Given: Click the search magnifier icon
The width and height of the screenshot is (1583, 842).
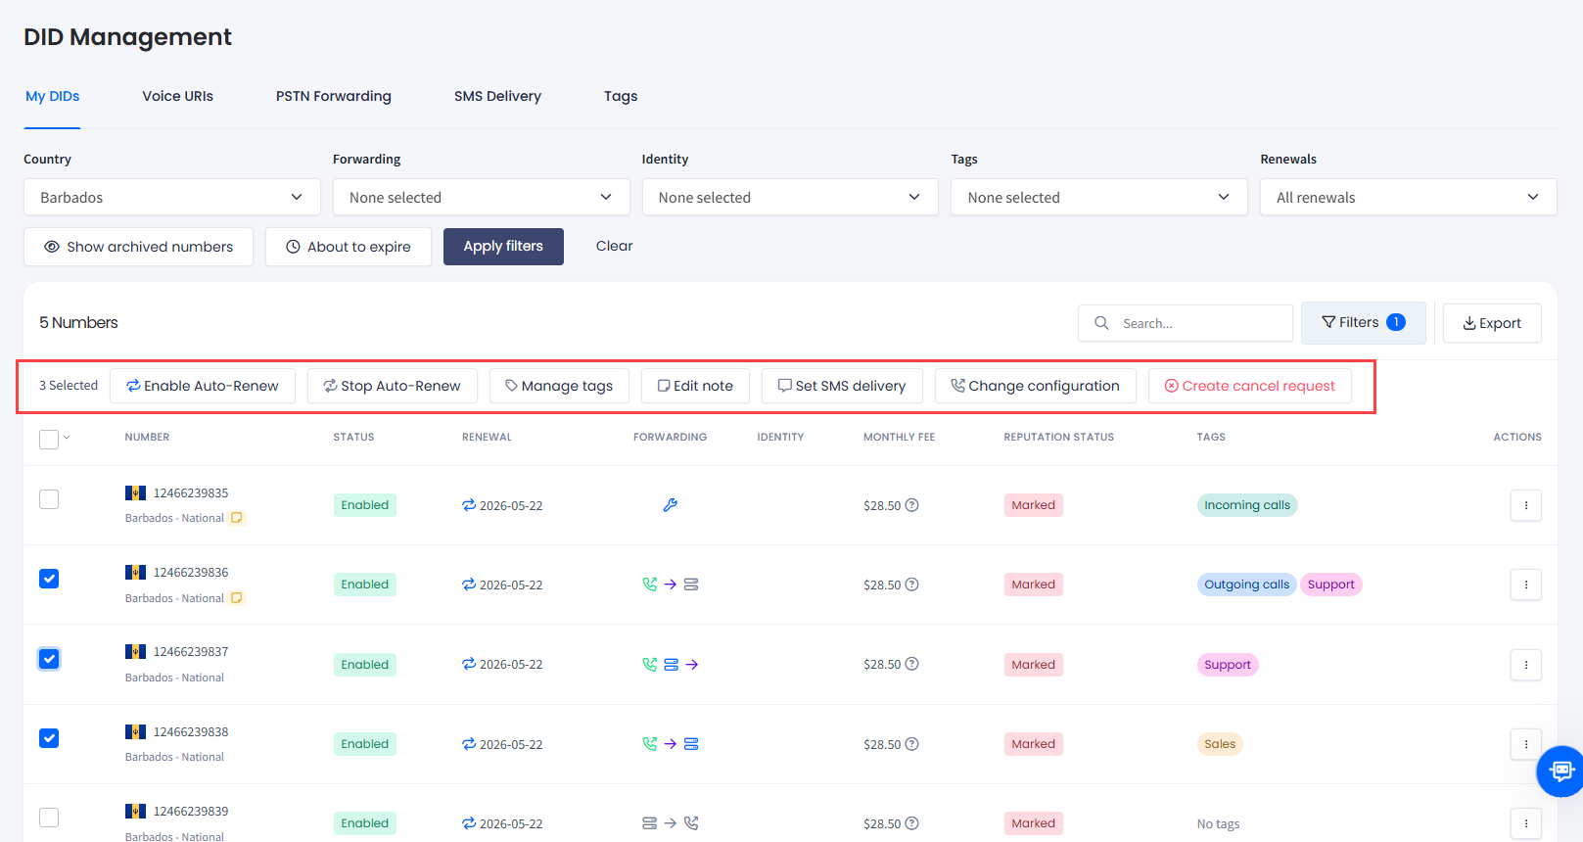Looking at the screenshot, I should 1101,323.
